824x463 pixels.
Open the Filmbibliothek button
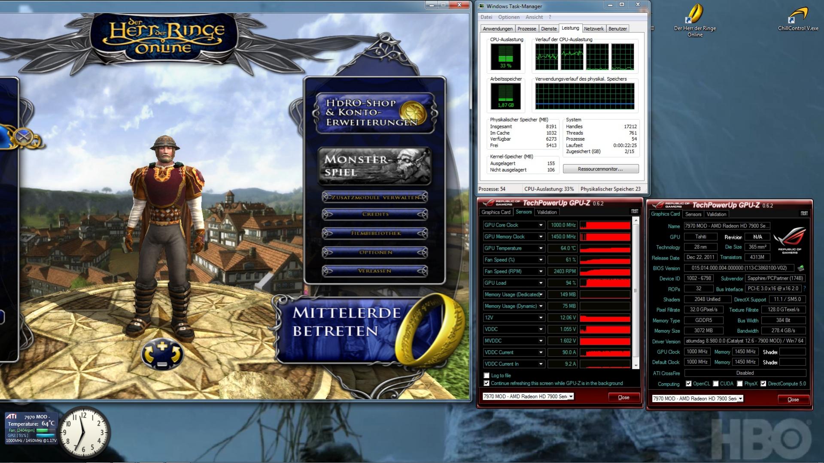coord(375,233)
